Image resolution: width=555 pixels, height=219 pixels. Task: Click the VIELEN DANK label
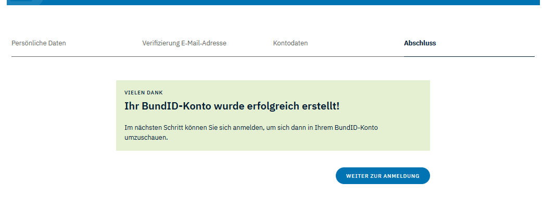(x=144, y=93)
